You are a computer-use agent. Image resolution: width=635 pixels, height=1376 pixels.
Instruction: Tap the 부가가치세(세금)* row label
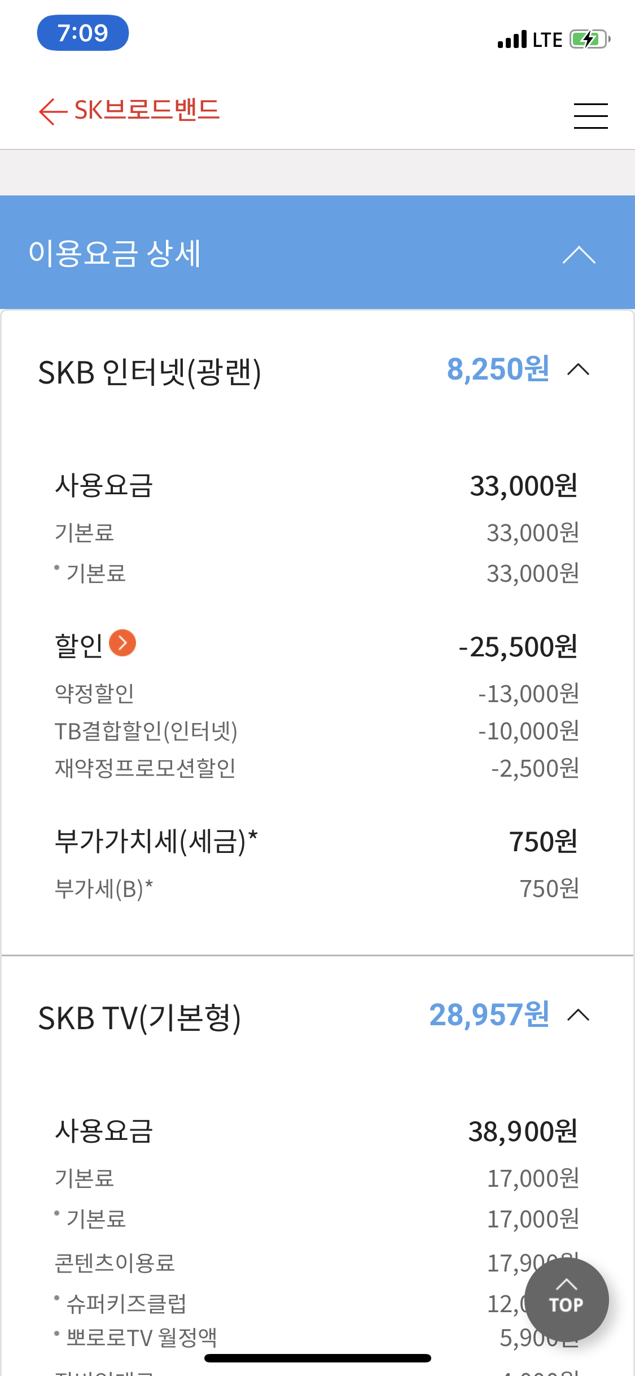[156, 841]
